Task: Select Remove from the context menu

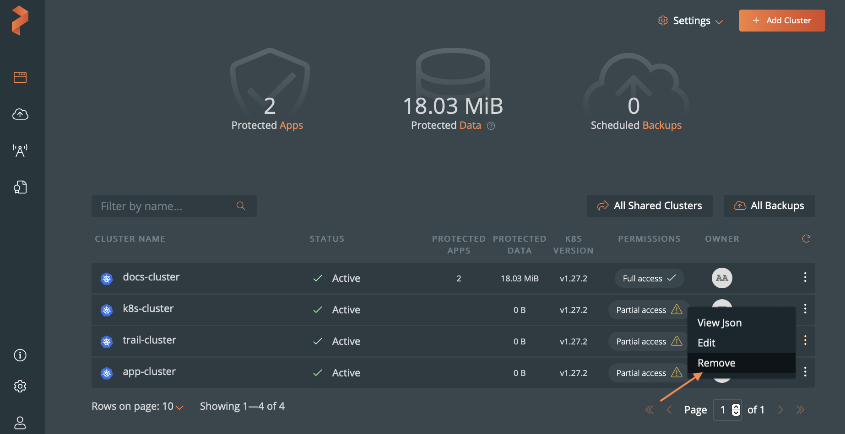Action: point(716,363)
